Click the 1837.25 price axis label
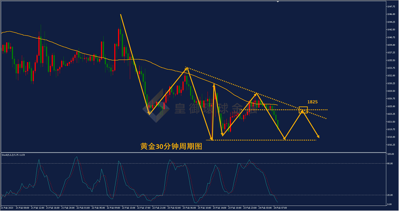Screen dimensions: 399x211 (x=391, y=53)
